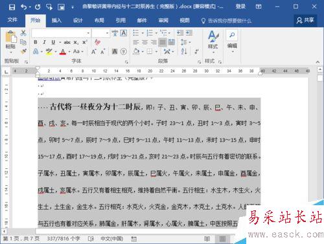Open word count 337/7816 status
This screenshot has height=244, width=324.
point(64,238)
